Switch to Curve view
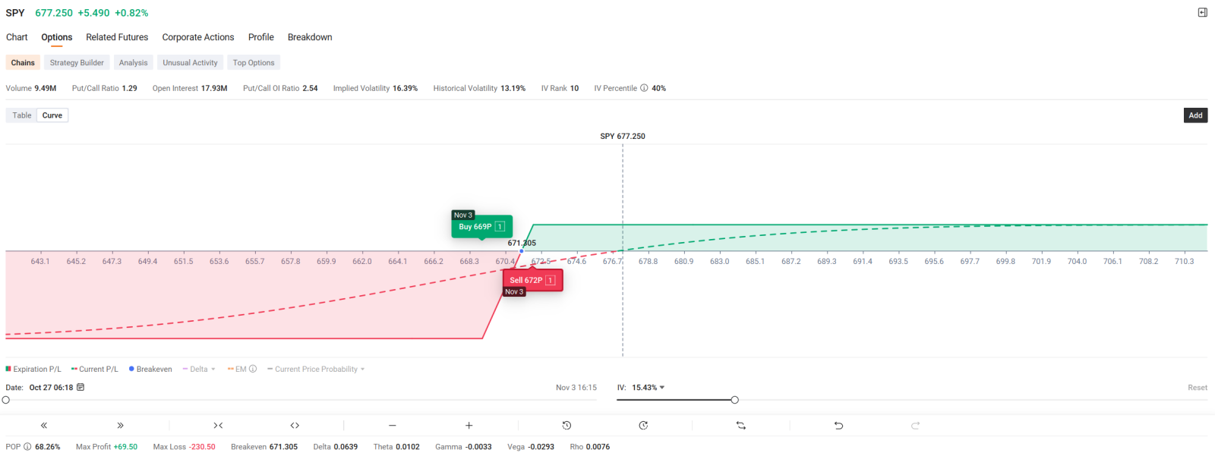Image resolution: width=1215 pixels, height=453 pixels. [x=52, y=115]
